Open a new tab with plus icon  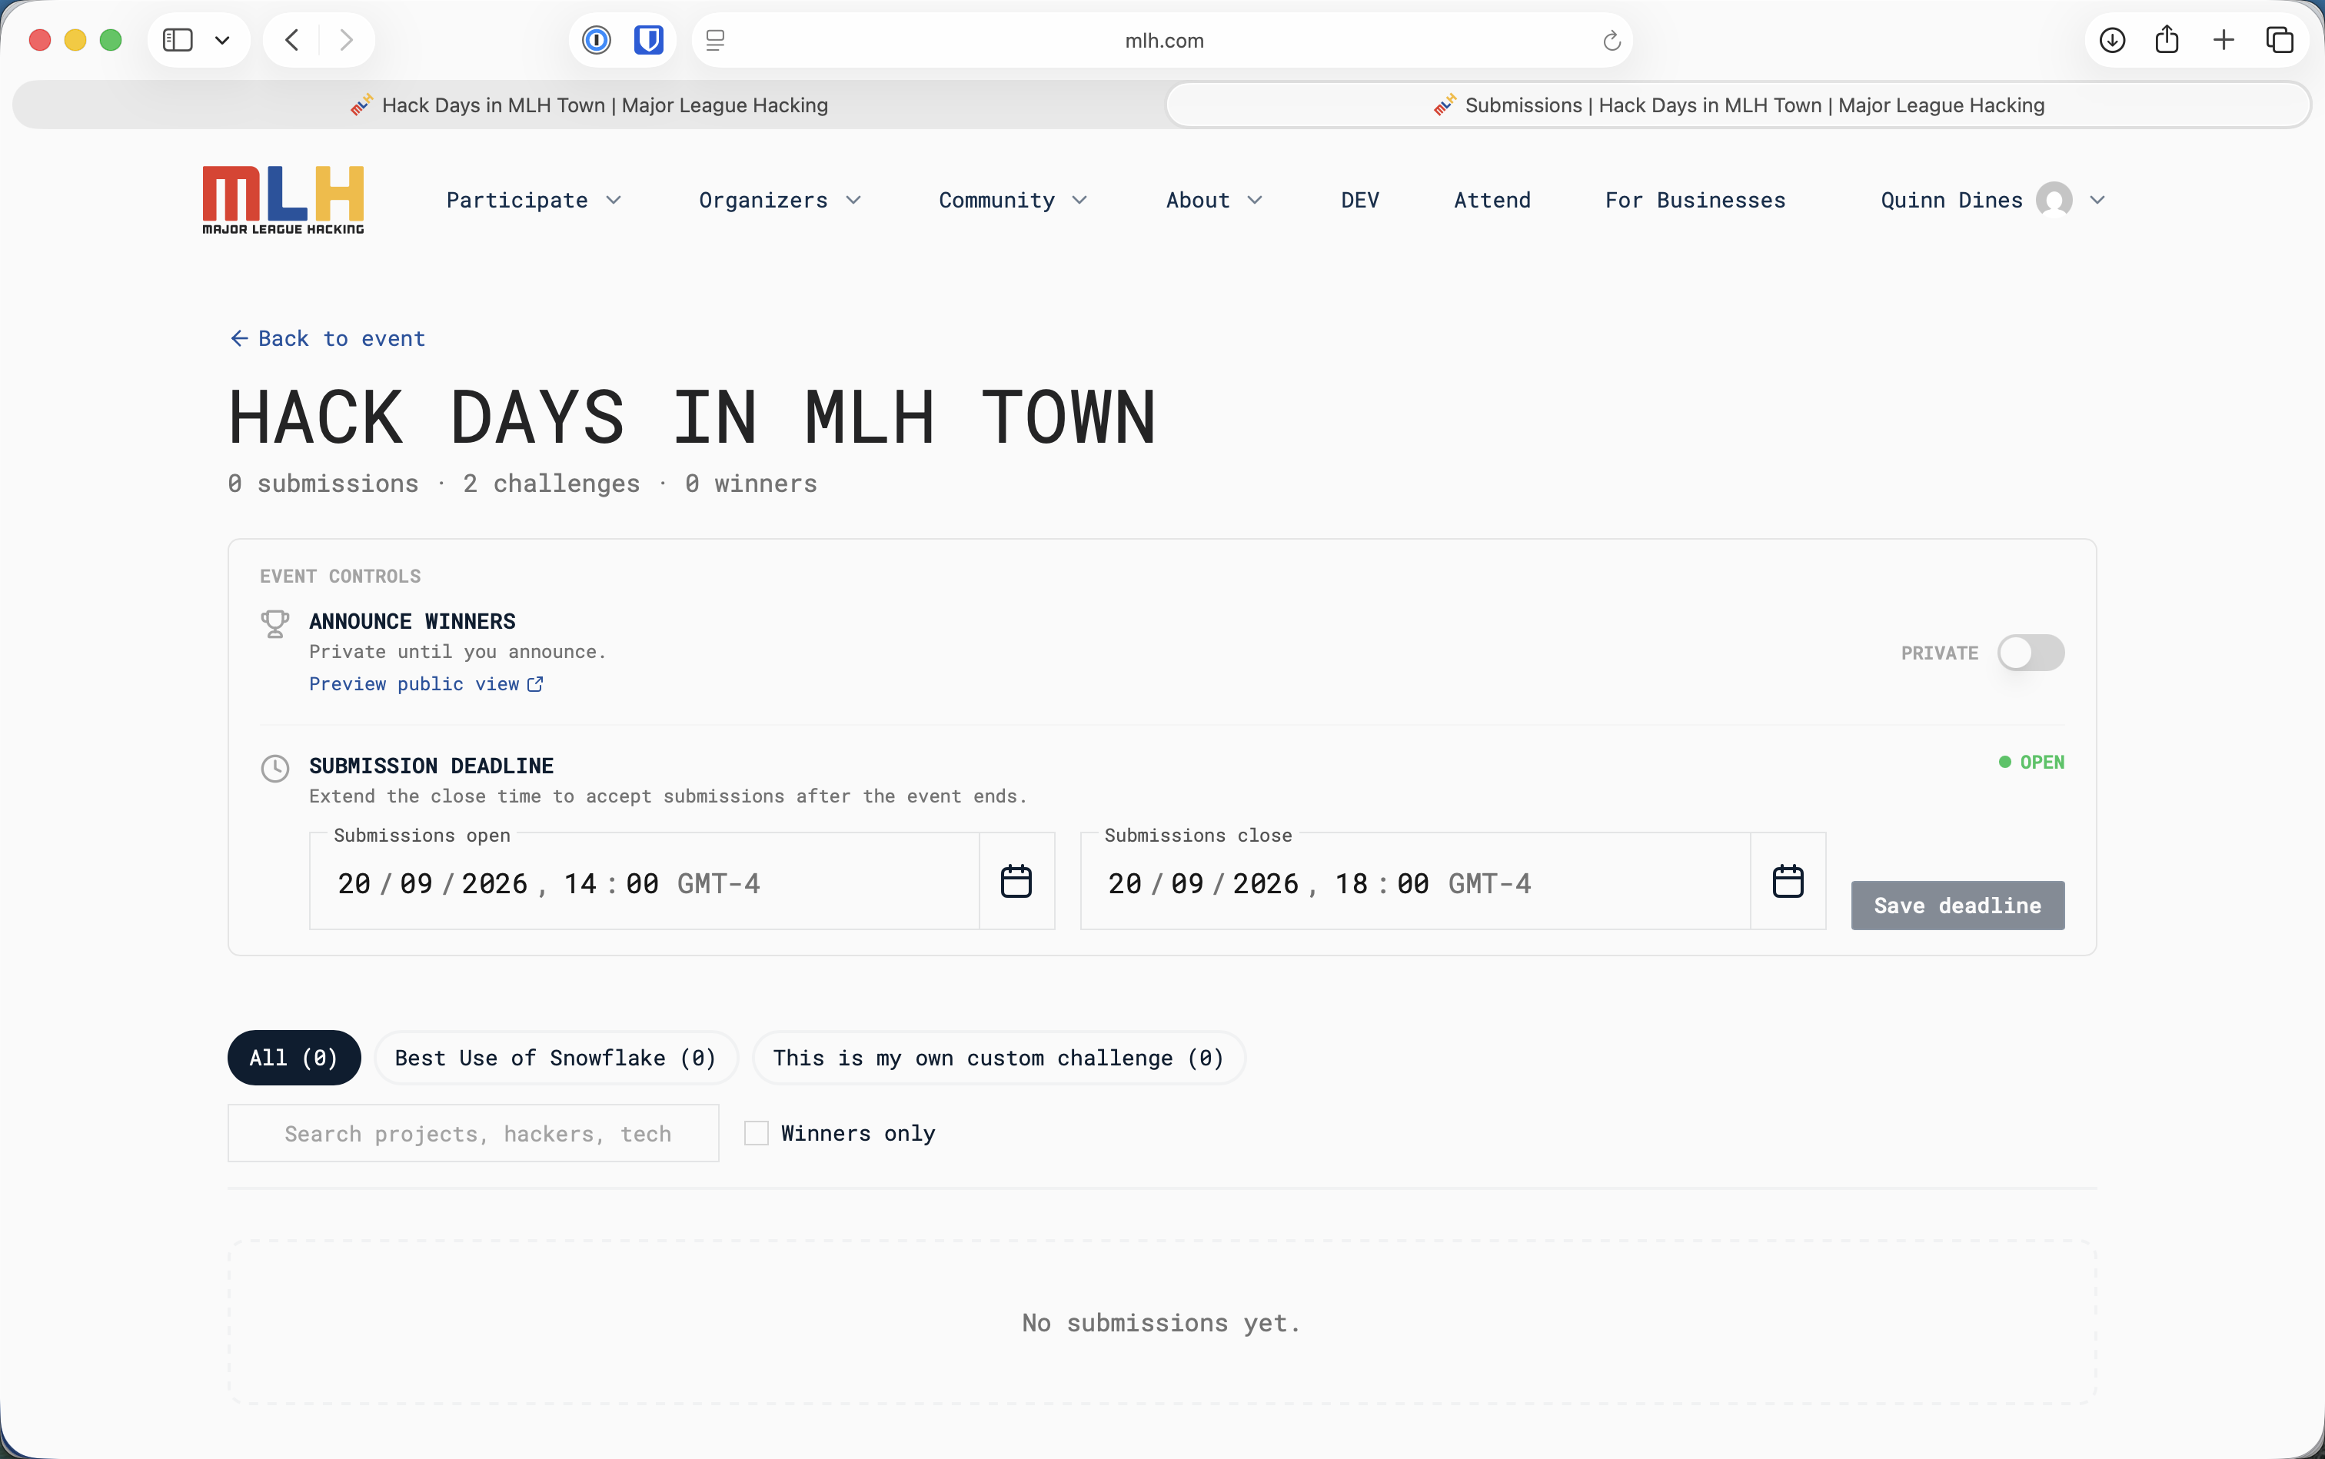click(2224, 41)
